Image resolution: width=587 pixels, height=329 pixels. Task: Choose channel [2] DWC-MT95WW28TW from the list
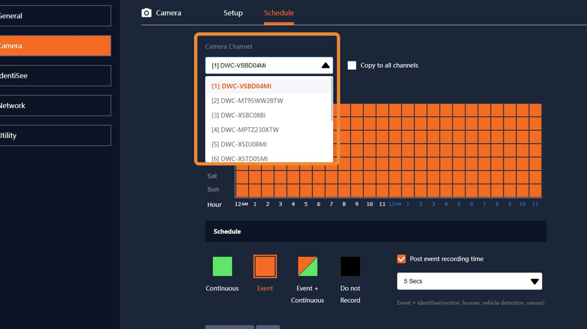pos(268,100)
